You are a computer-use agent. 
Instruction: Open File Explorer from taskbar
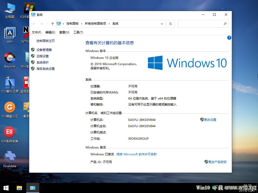pyautogui.click(x=19, y=188)
